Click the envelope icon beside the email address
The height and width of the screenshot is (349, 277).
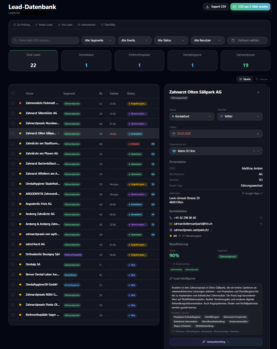pos(171,224)
